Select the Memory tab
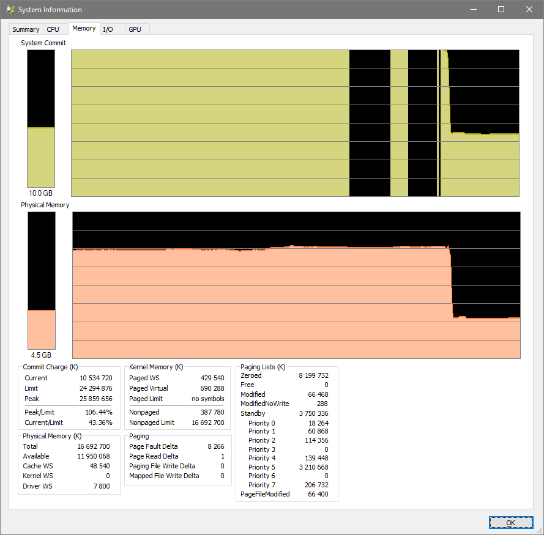544x535 pixels. 84,29
